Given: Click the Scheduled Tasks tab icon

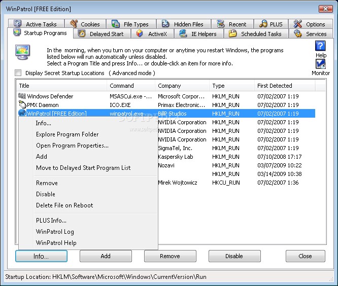Looking at the screenshot, I should 232,34.
